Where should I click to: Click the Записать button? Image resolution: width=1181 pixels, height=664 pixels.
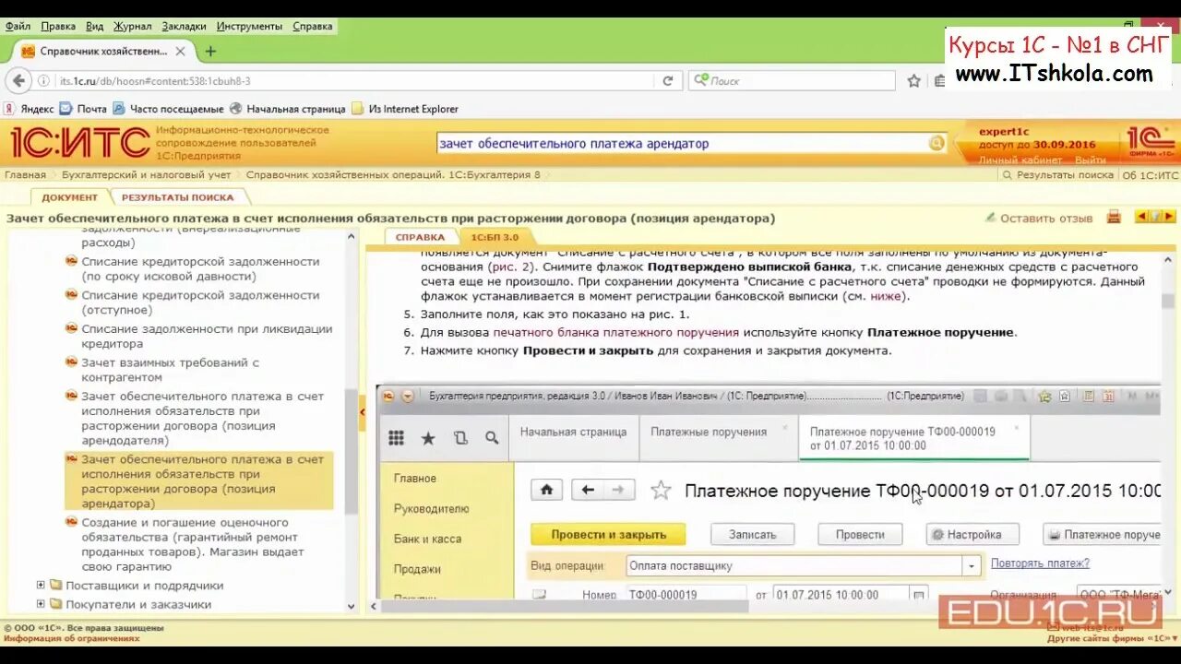(x=753, y=534)
